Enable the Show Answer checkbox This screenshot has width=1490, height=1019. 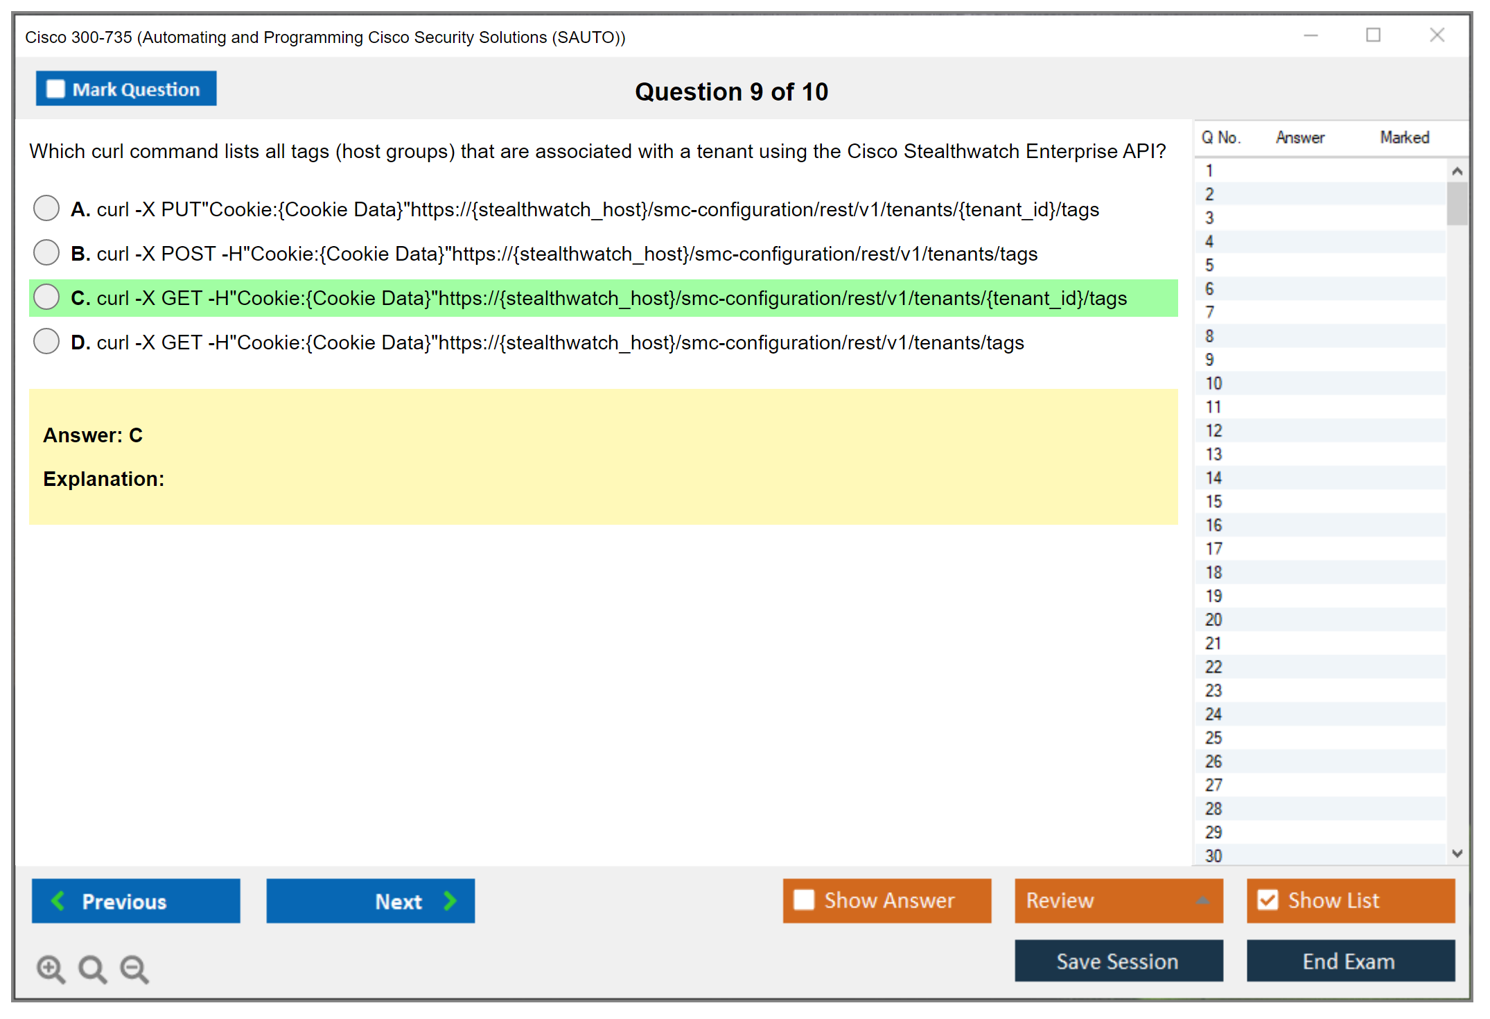pos(804,900)
